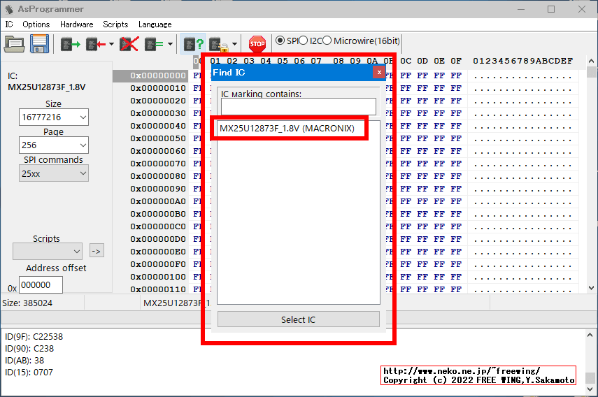Click the address row 0x00000000

pos(158,75)
